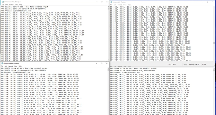This screenshot has width=216, height=115.
Task: Click withoutfilter.txt line containing '0.02, -0.10, -0.09, 1.95'
Action: 40,87
